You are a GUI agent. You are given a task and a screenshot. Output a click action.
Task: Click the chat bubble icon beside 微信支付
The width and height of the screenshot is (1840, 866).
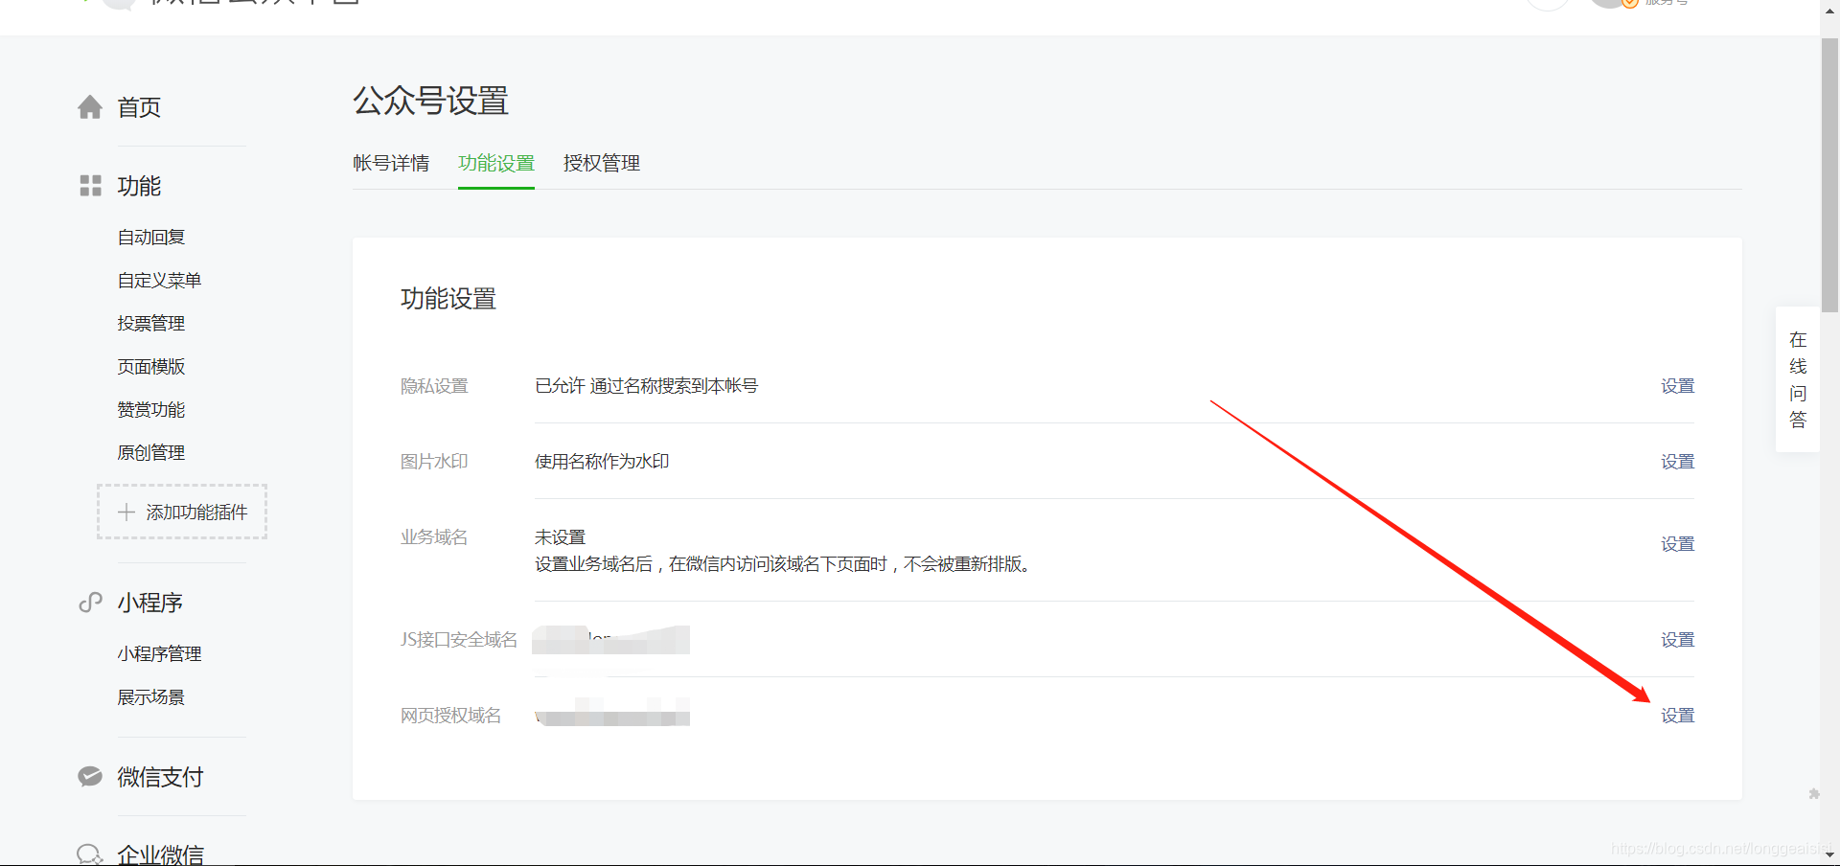click(90, 777)
